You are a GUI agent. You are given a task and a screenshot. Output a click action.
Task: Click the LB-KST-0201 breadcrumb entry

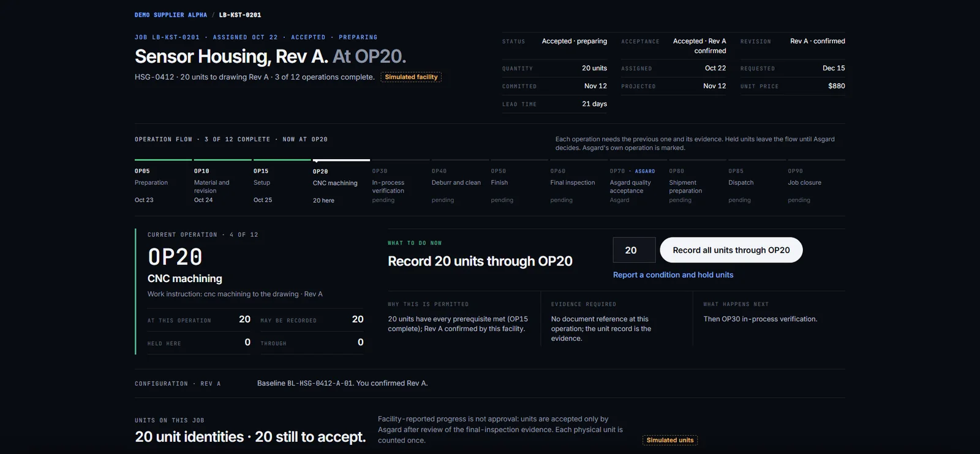[240, 15]
